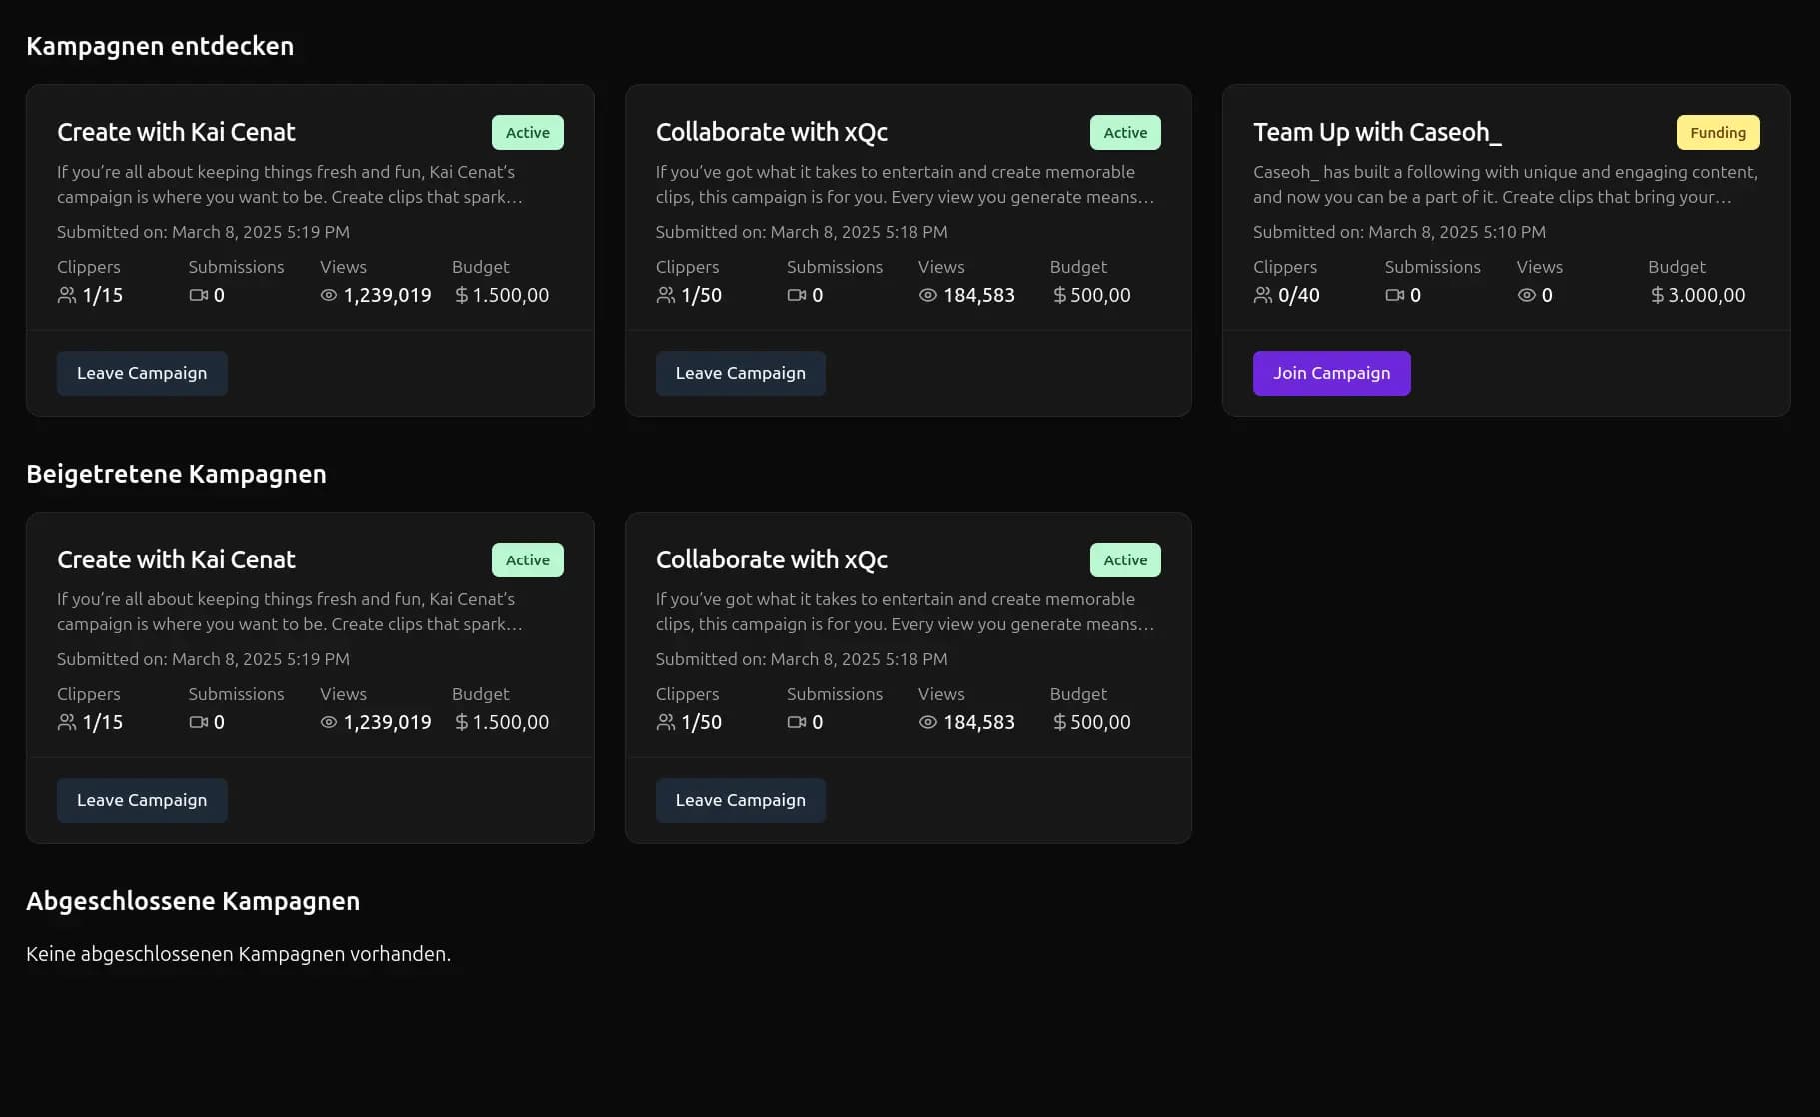This screenshot has height=1117, width=1820.
Task: Click budget dollar icon showing 3.000,00
Action: [x=1657, y=295]
